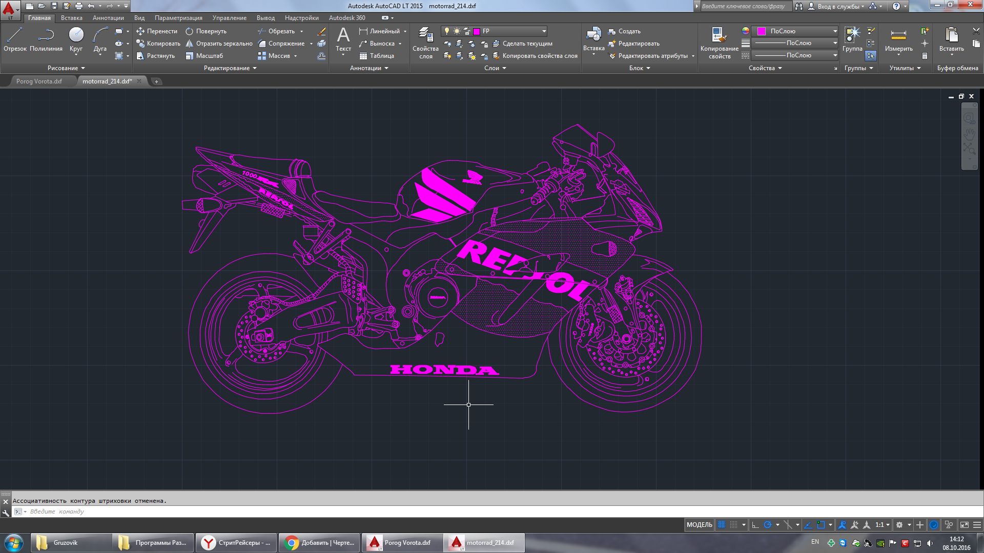984x553 pixels.
Task: Toggle ortho mode in status bar
Action: (755, 525)
